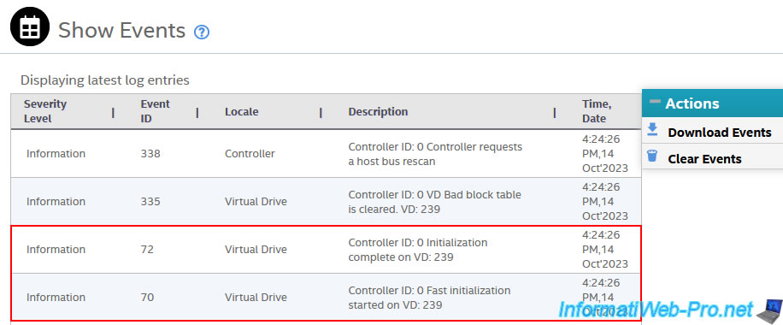783x325 pixels.
Task: Click the Clear Events link
Action: click(x=704, y=159)
